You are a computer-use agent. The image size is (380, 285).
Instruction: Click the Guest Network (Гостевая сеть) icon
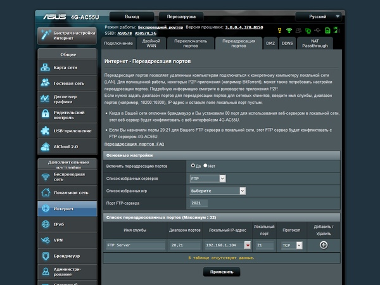point(46,83)
